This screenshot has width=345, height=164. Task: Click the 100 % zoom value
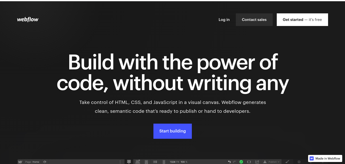tap(184, 162)
